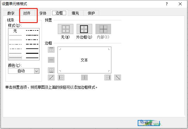This screenshot has height=129, width=188.
Task: Open the 颜色(C) color dropdown arrow
Action: (x=37, y=71)
